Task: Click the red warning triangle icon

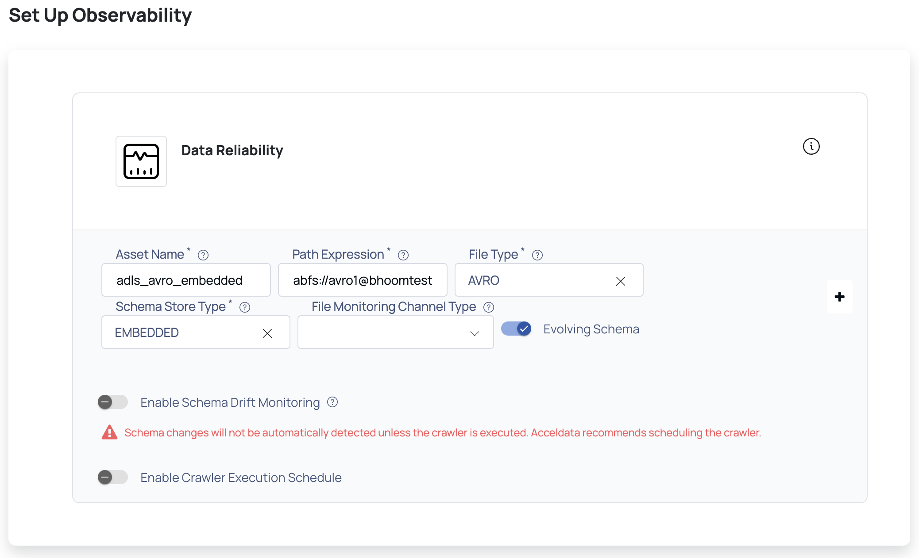Action: click(109, 432)
